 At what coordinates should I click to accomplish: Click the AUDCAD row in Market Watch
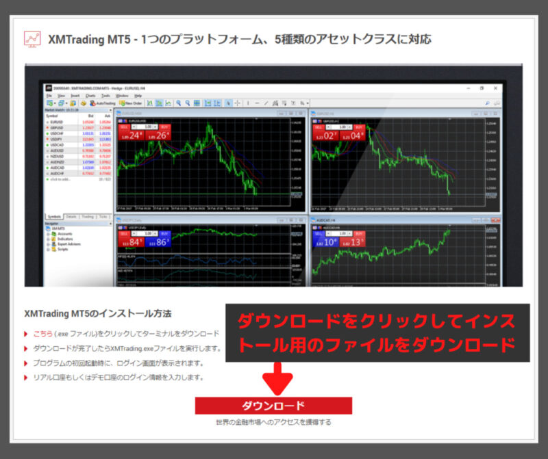[78, 168]
